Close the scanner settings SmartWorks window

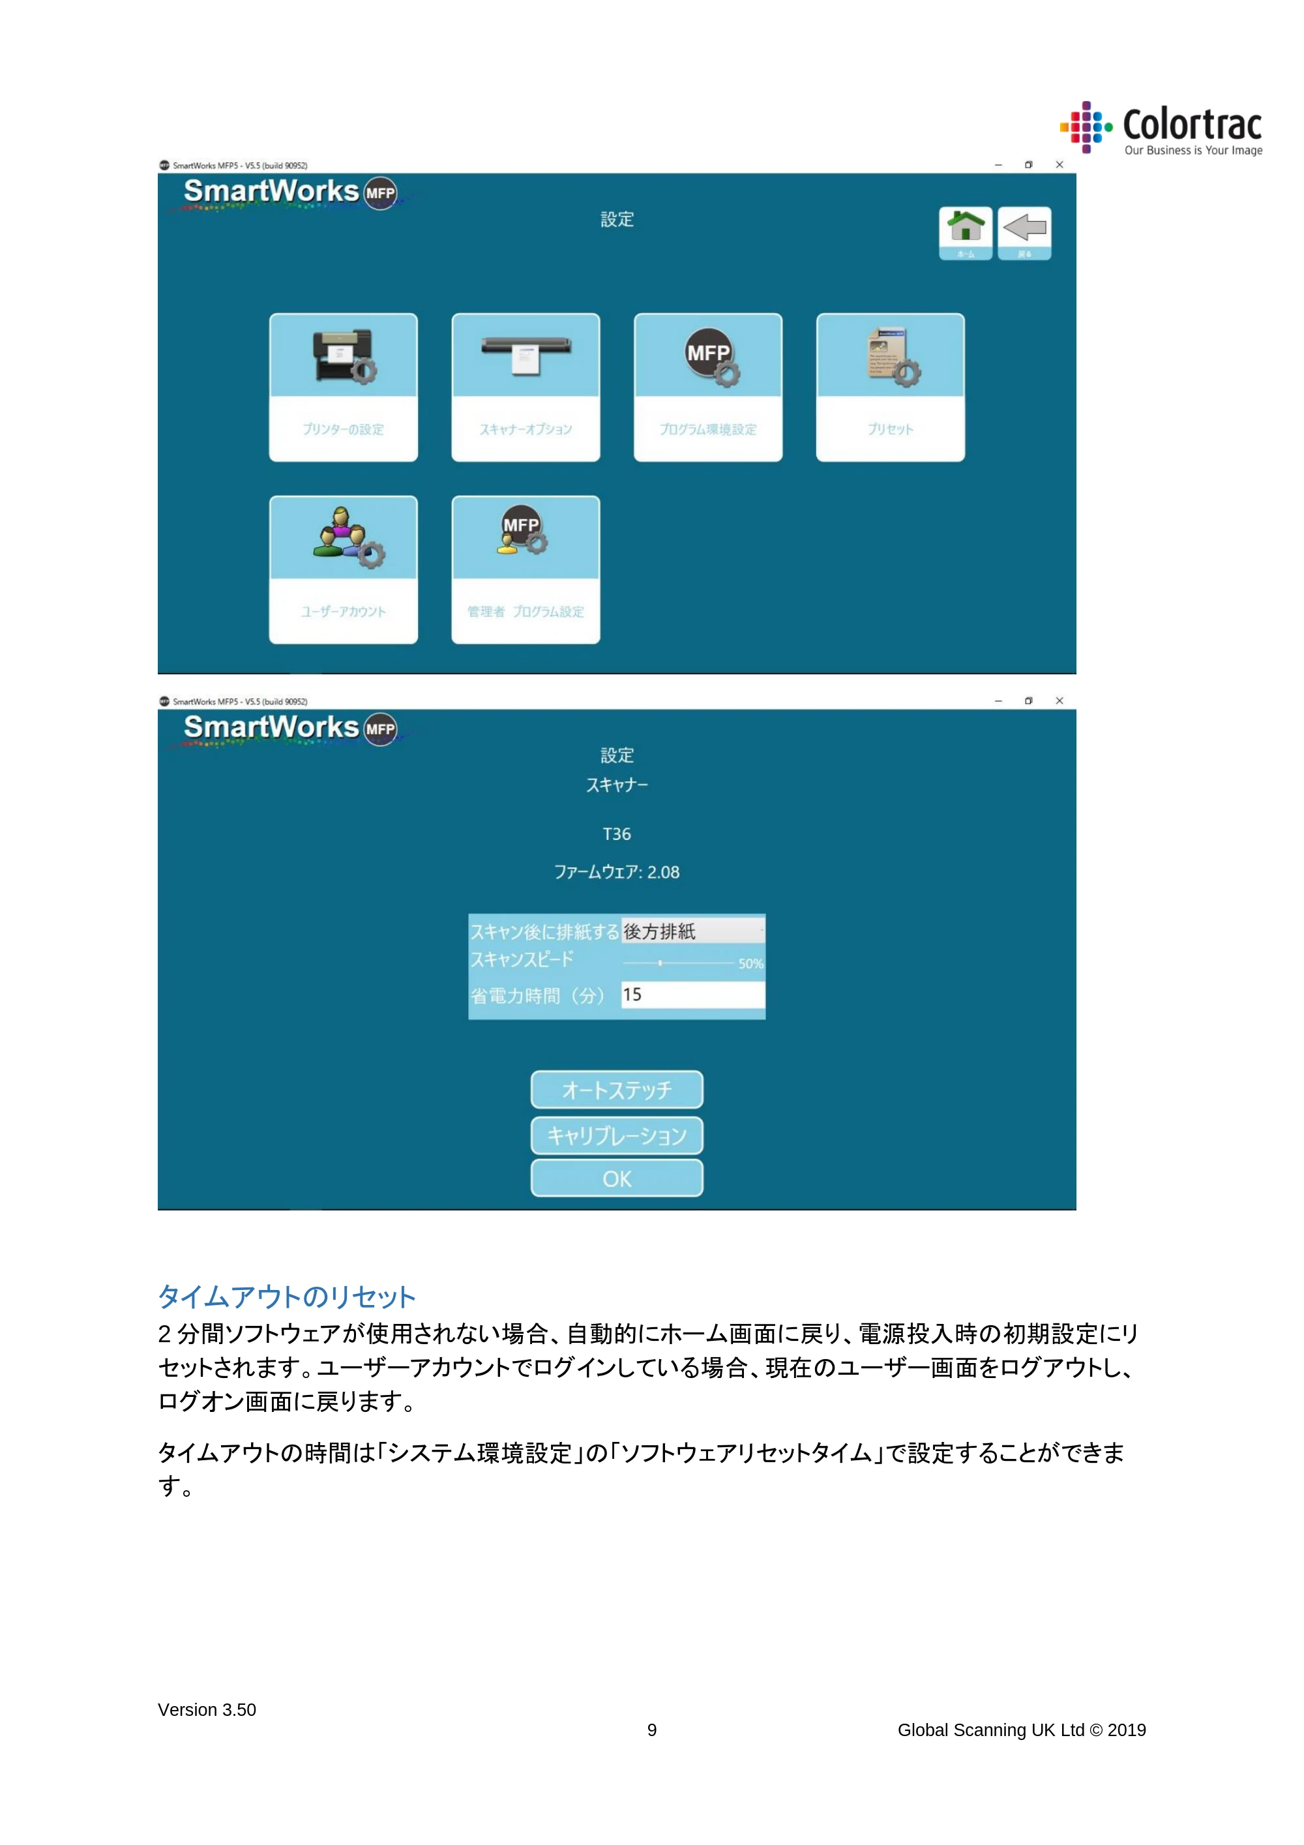1059,700
